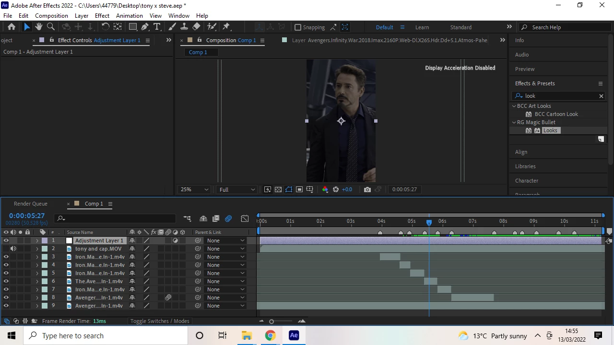Select the Eraser tool

196,27
